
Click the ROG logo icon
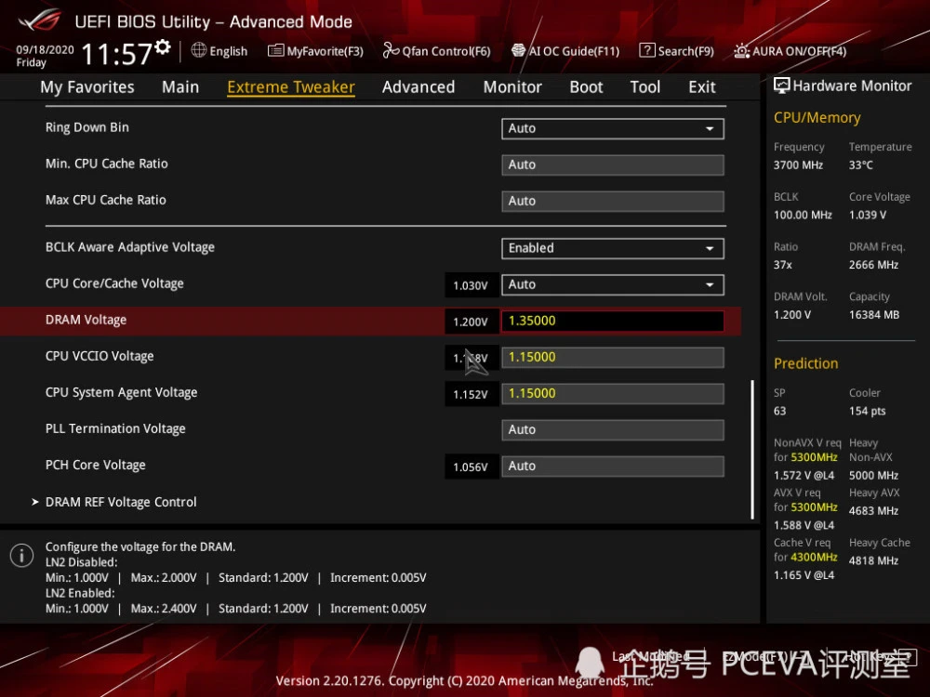39,20
